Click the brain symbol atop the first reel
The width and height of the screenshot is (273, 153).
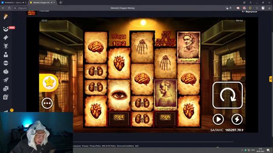pyautogui.click(x=96, y=47)
